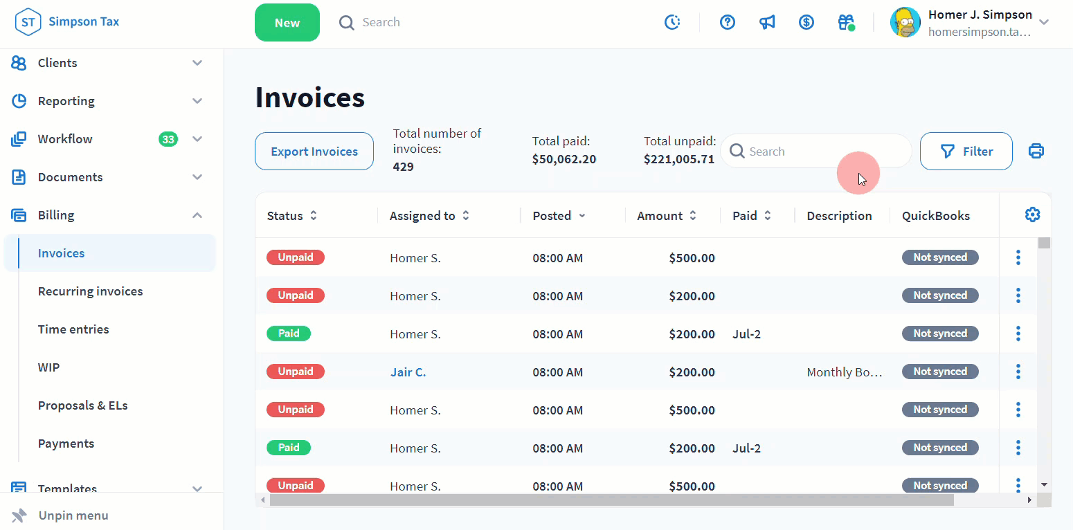Click the help question mark icon

click(x=727, y=22)
